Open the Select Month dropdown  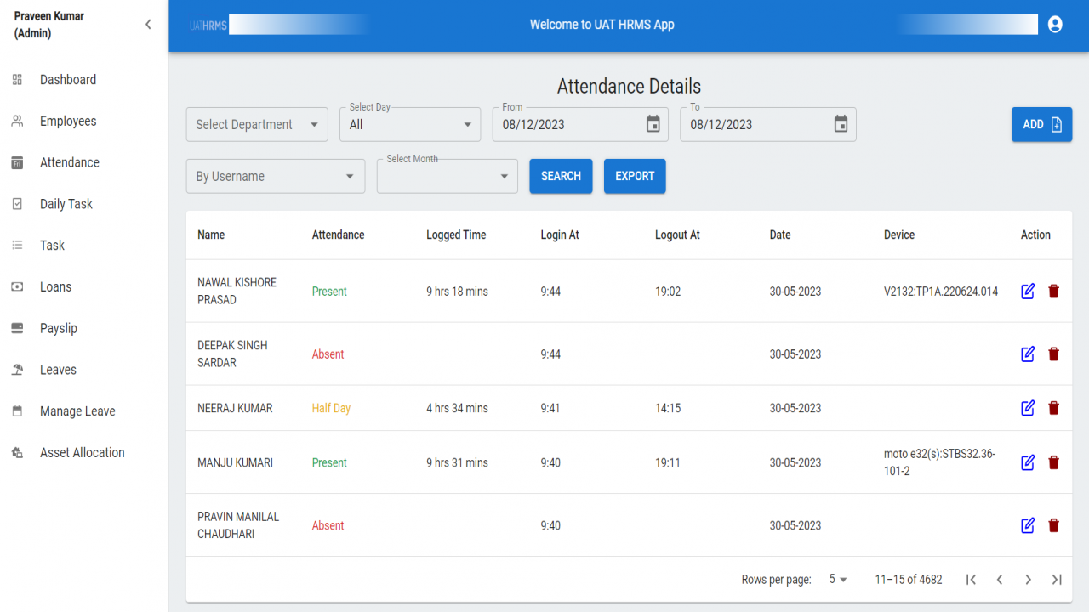click(448, 176)
